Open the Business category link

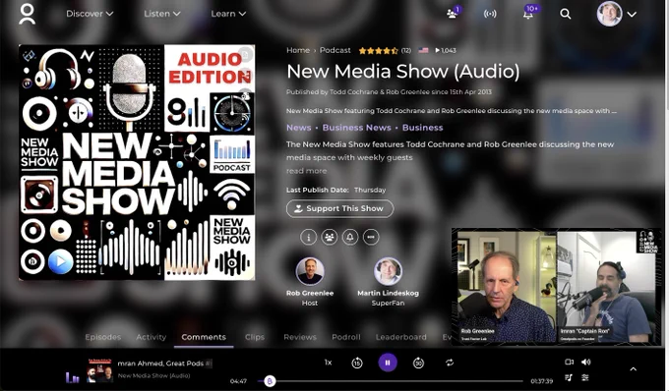[422, 128]
